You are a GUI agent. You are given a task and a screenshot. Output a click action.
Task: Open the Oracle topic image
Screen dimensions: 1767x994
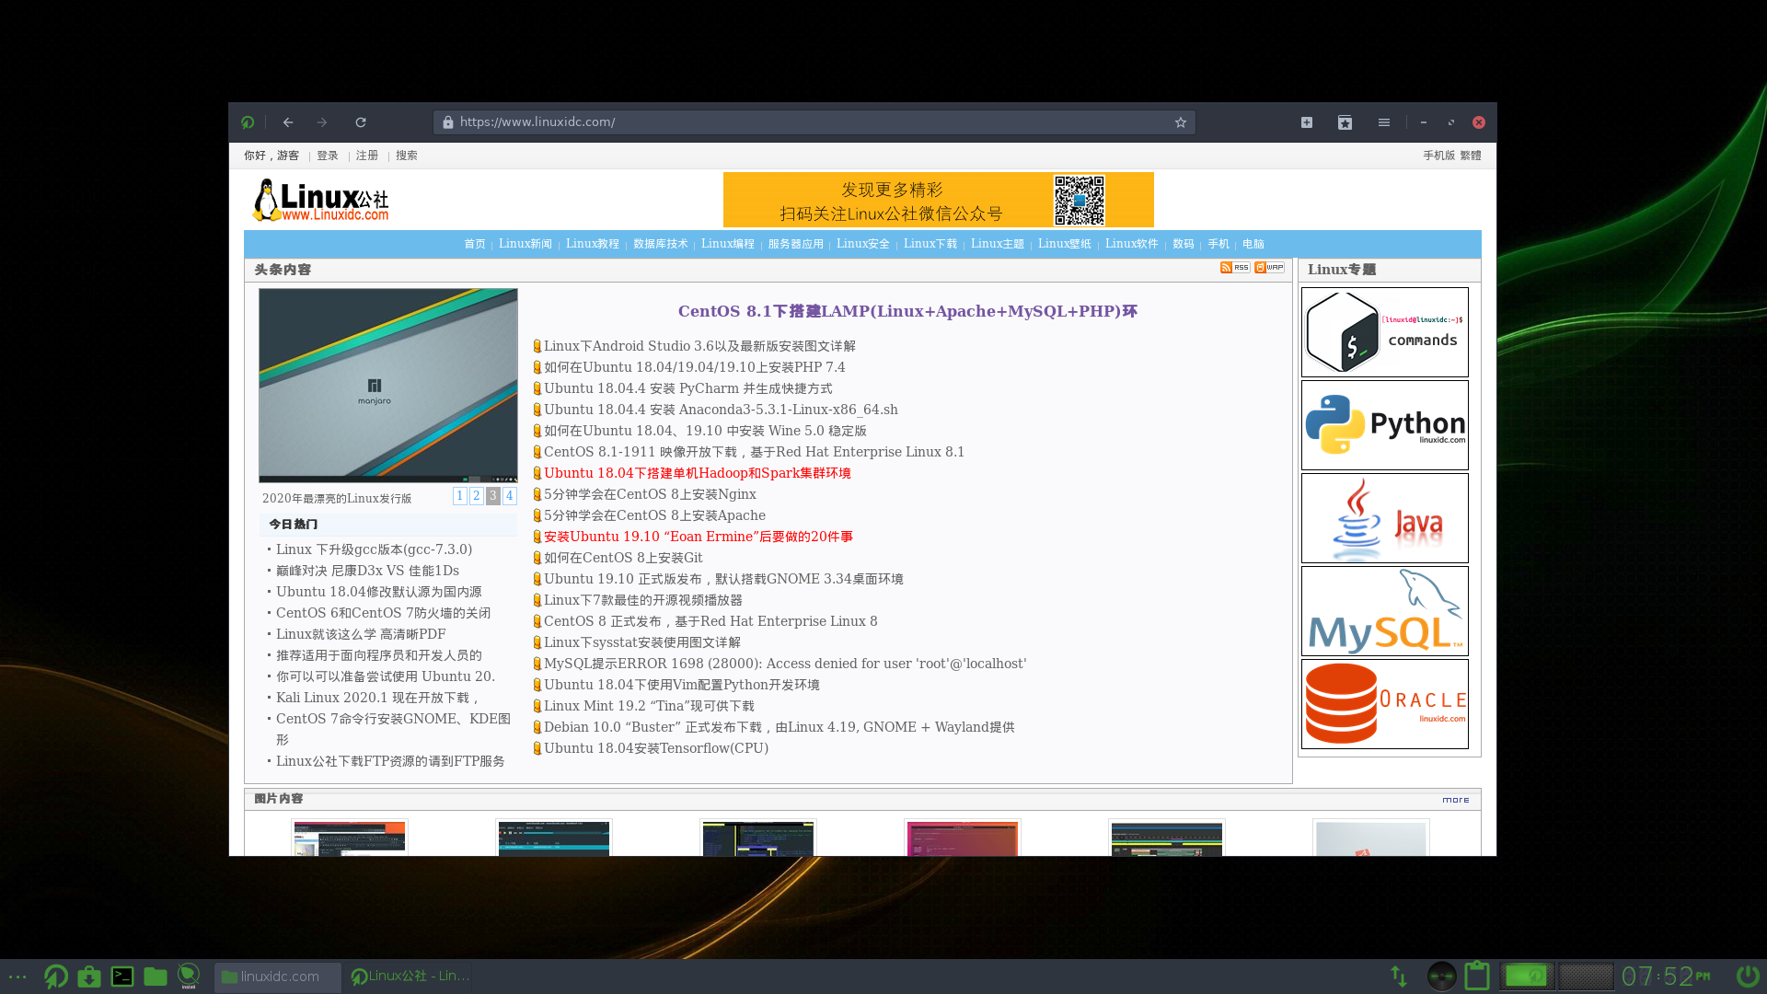coord(1385,704)
